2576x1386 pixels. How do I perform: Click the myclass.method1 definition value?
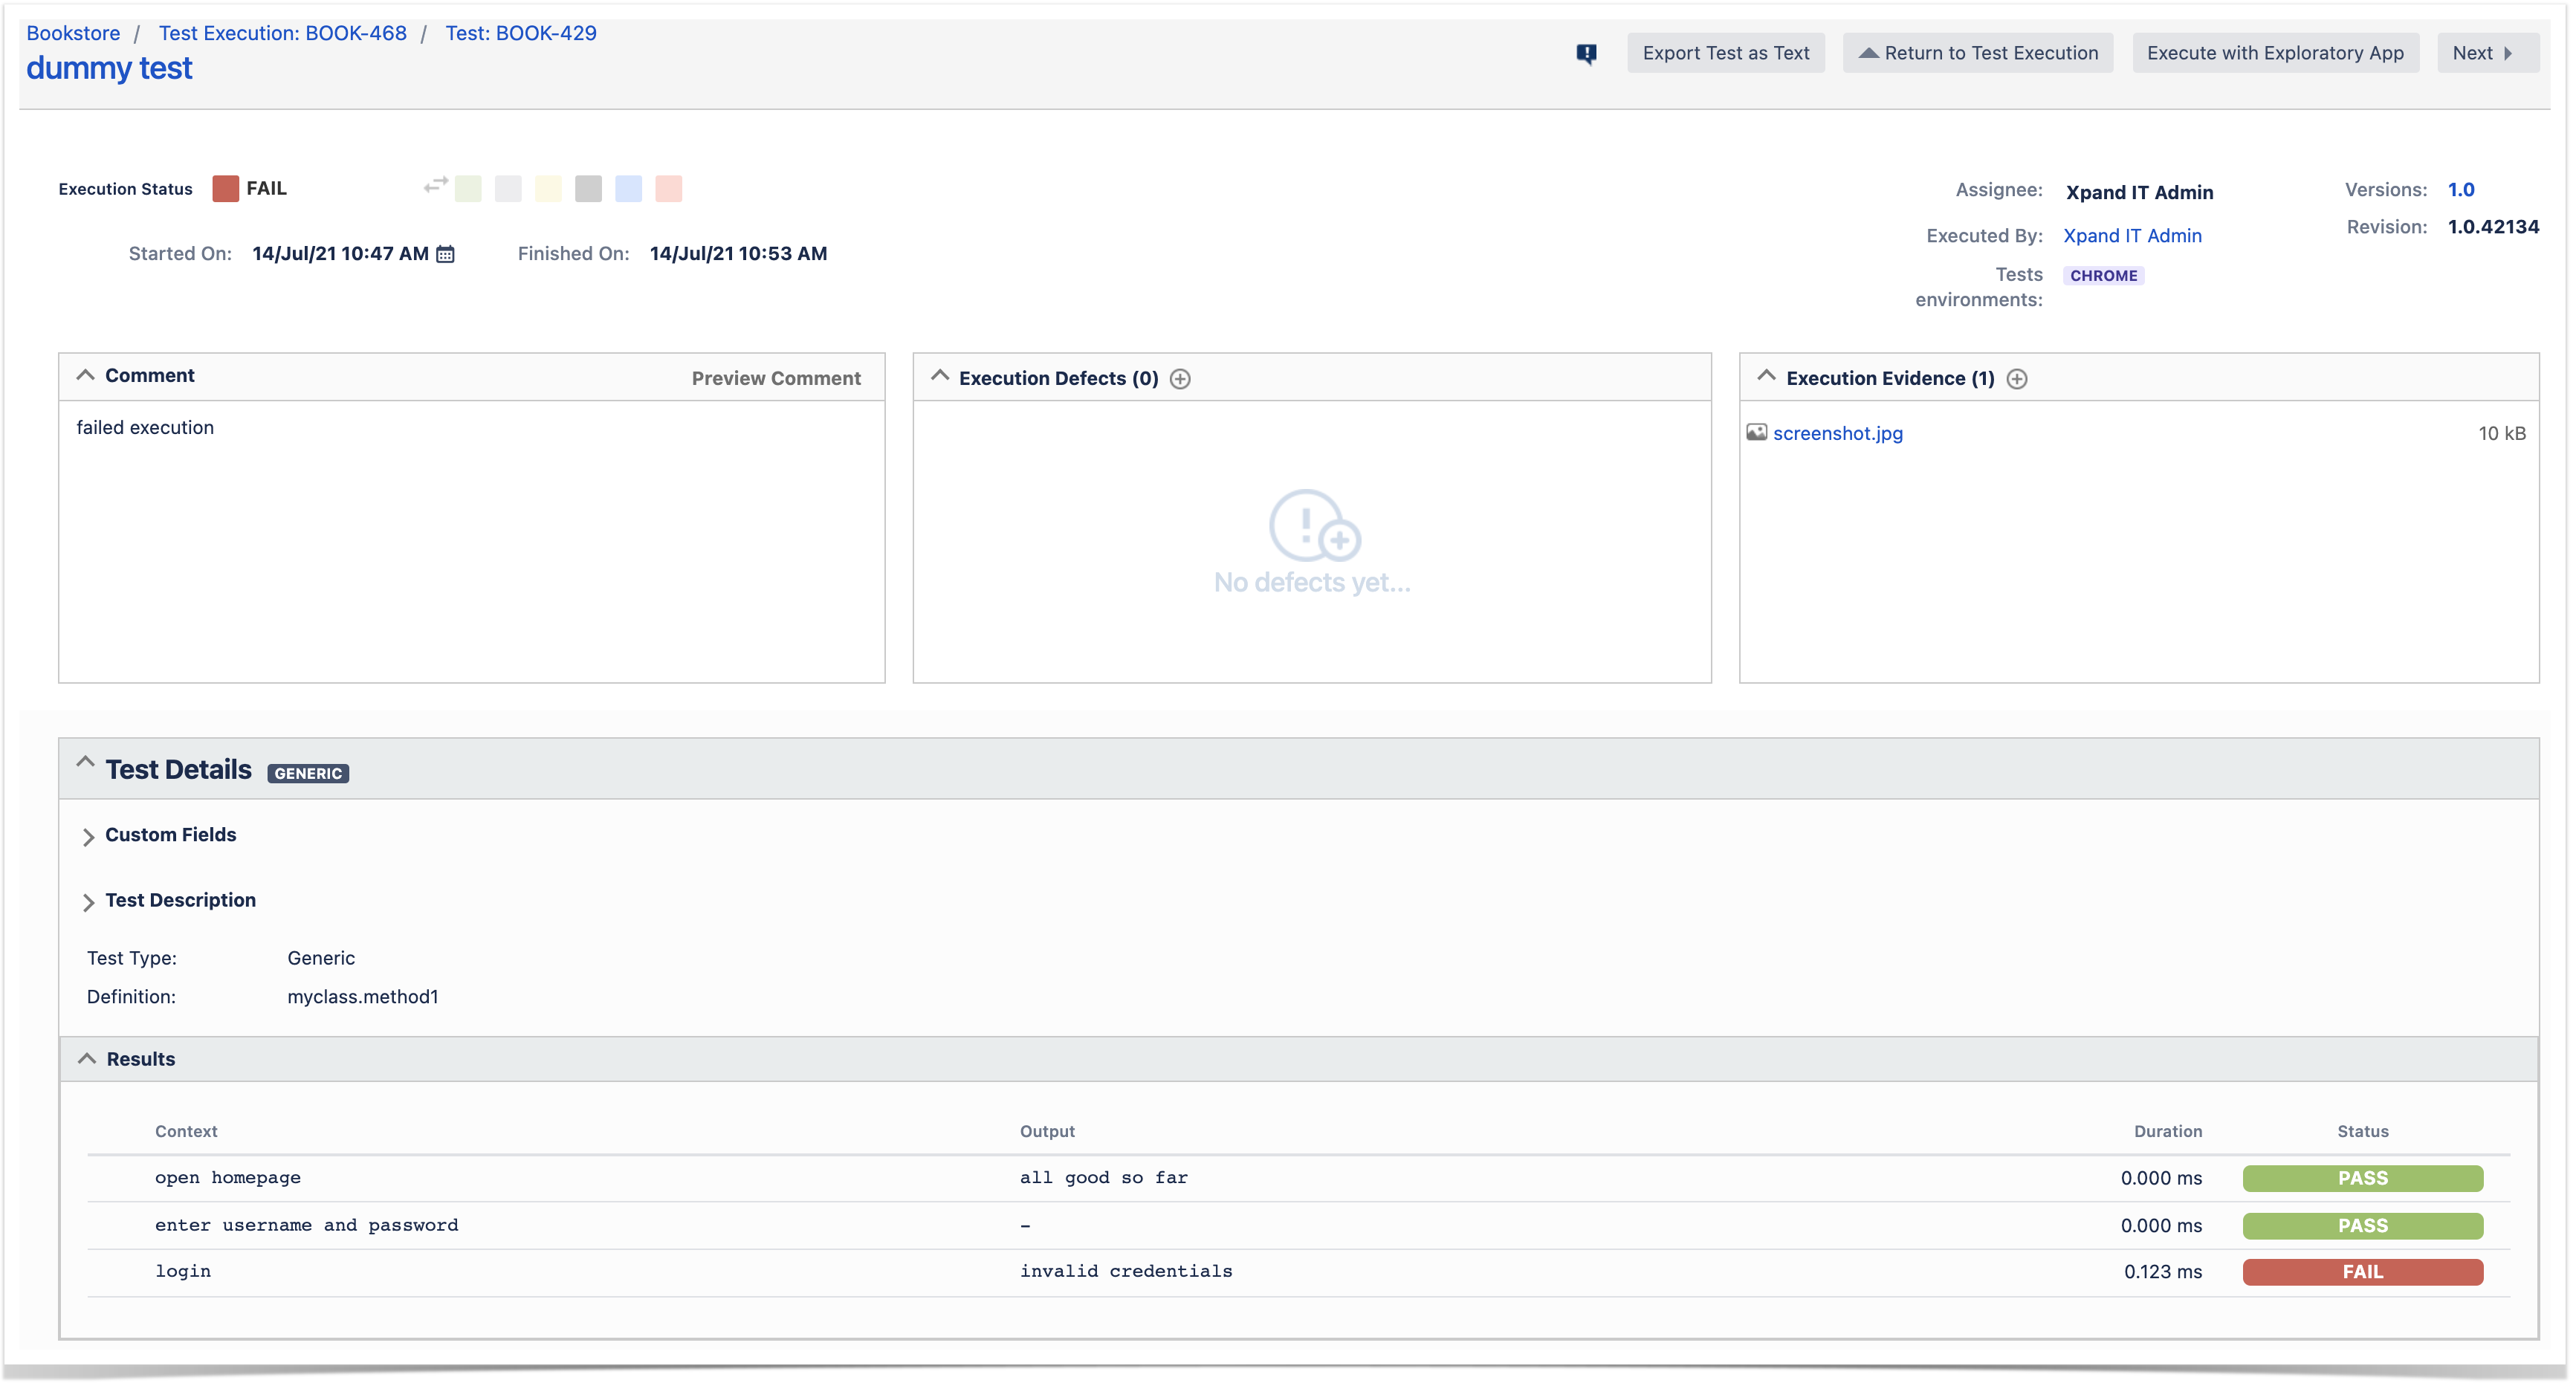tap(363, 997)
